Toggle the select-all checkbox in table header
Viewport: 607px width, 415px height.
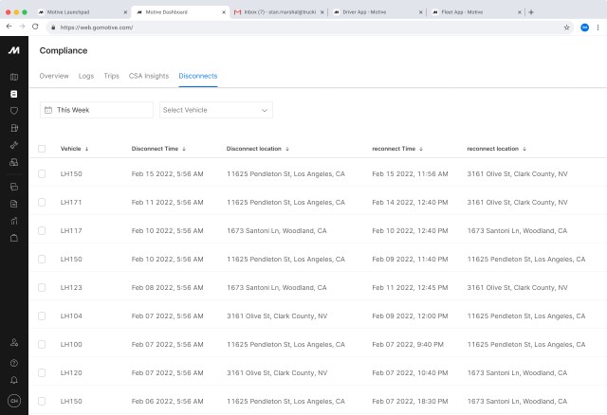[42, 149]
